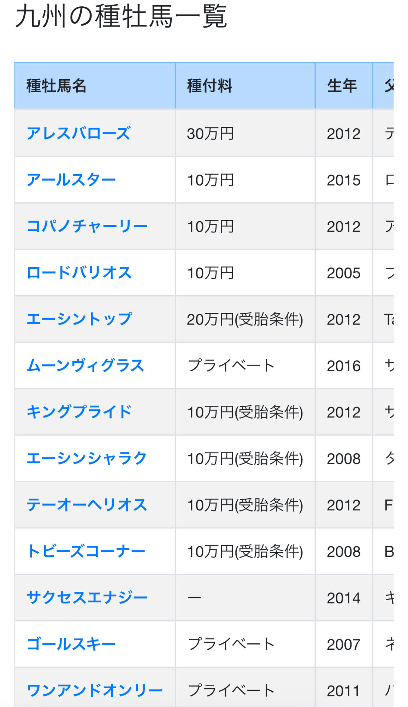
Task: Click the 30万円 fee cell
Action: coord(210,134)
